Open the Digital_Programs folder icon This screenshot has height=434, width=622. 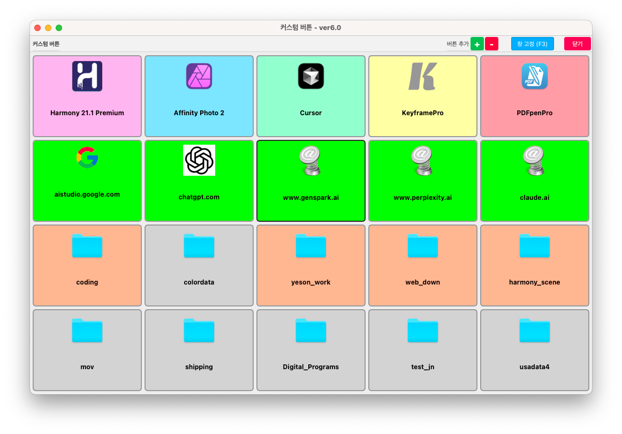tap(311, 331)
